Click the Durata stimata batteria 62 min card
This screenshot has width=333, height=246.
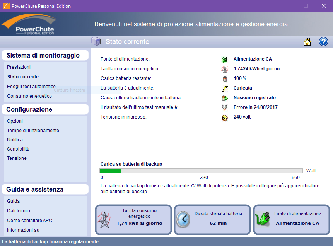click(x=212, y=220)
